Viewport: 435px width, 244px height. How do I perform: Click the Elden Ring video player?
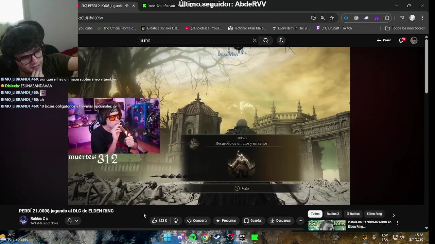click(x=209, y=126)
